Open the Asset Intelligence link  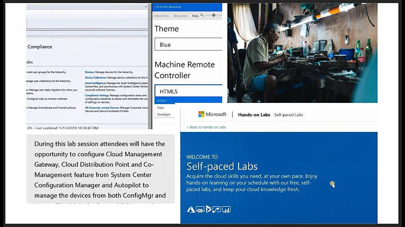95,83
